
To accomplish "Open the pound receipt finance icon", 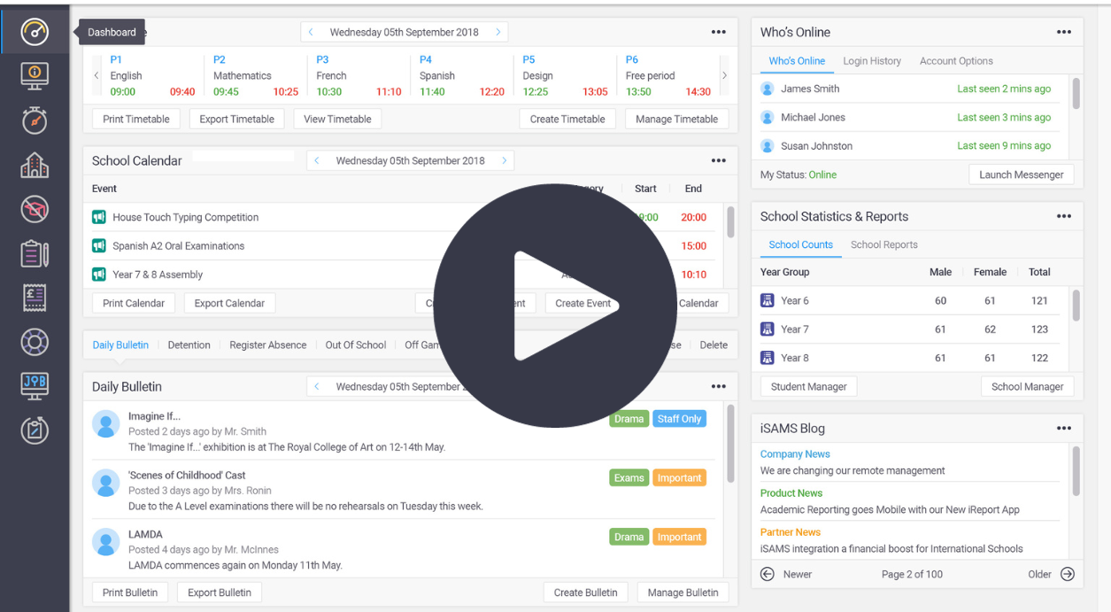I will [x=35, y=298].
